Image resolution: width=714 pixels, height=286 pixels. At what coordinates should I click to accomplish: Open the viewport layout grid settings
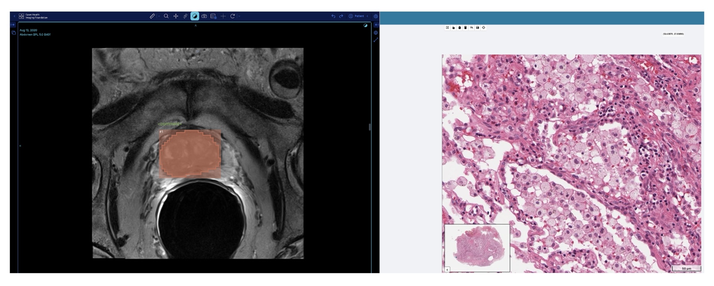coord(213,16)
